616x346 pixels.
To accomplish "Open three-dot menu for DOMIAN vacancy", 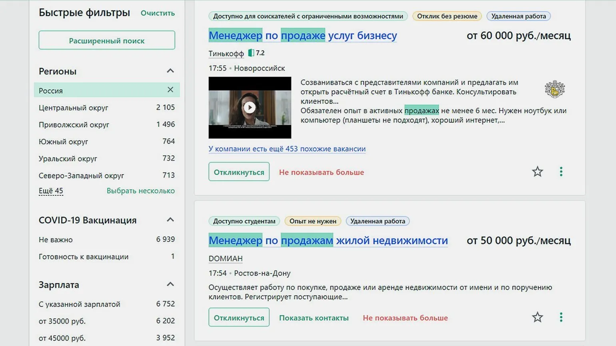I will [x=561, y=317].
